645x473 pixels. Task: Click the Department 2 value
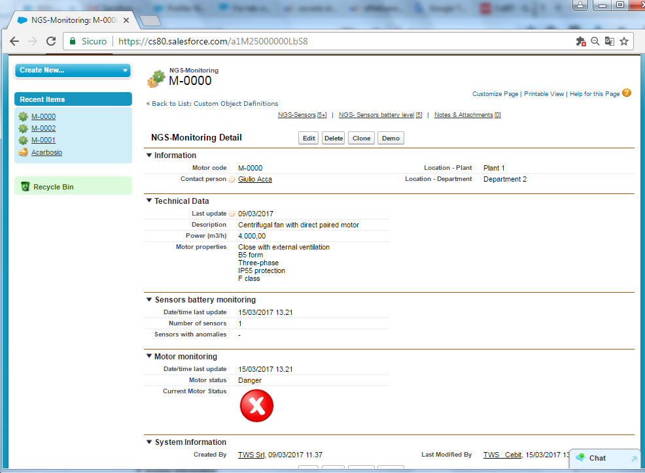(x=505, y=179)
